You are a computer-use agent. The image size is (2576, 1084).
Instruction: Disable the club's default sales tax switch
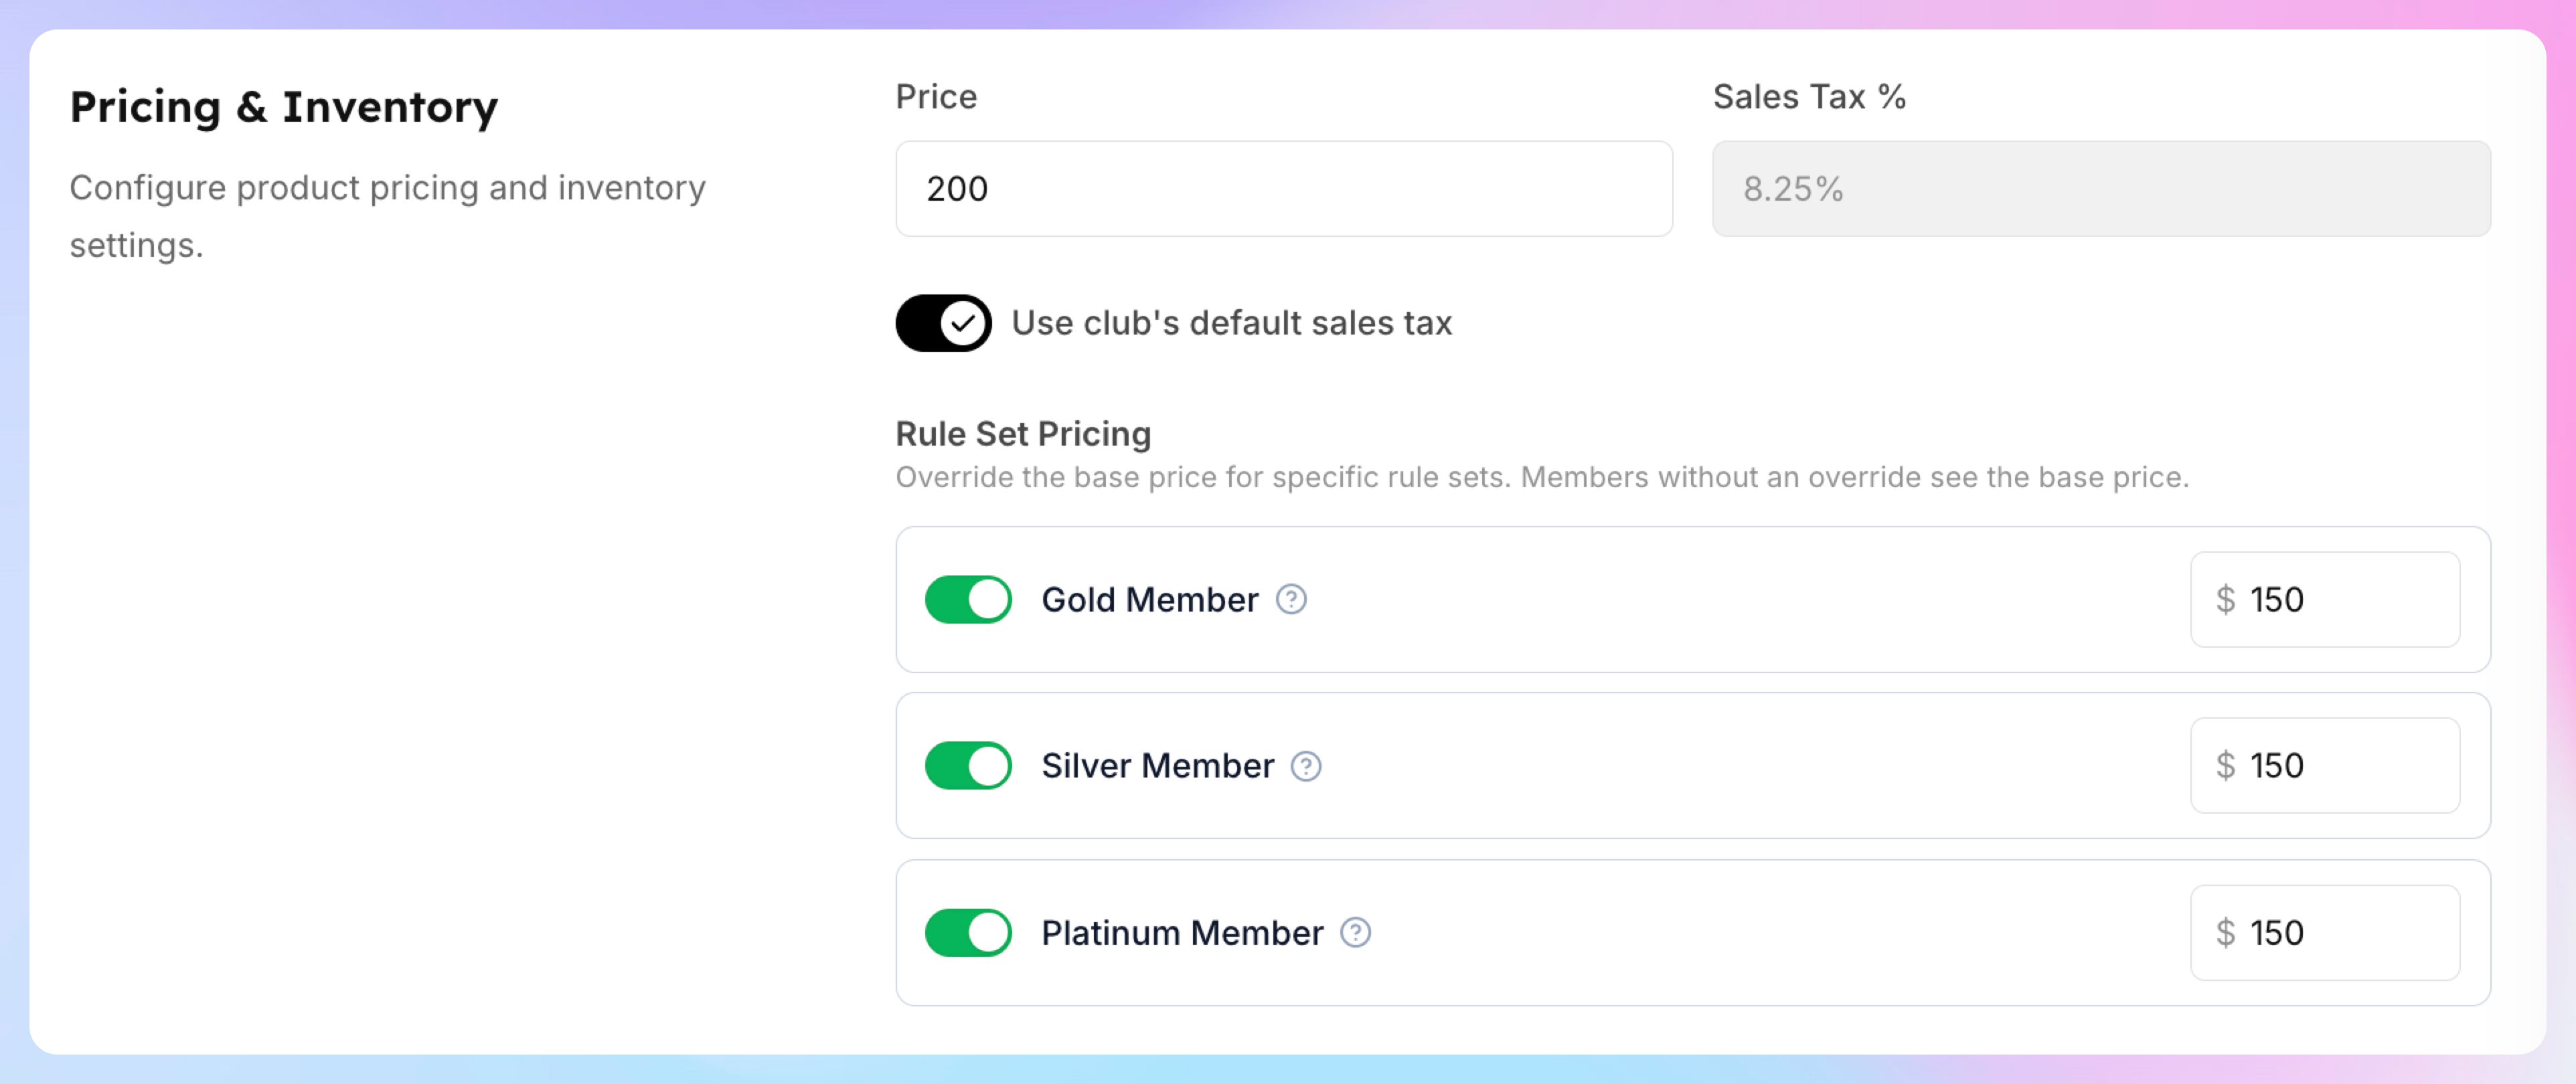coord(943,323)
